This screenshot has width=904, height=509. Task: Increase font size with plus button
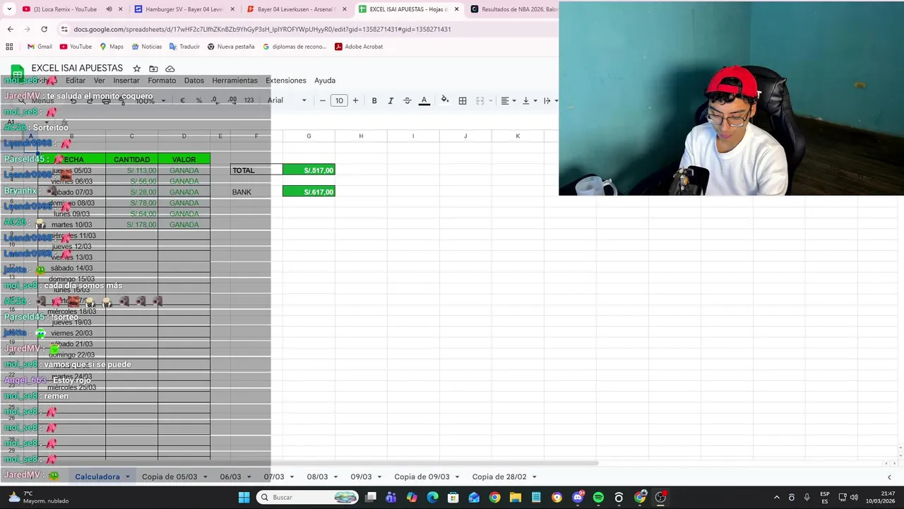pos(355,100)
